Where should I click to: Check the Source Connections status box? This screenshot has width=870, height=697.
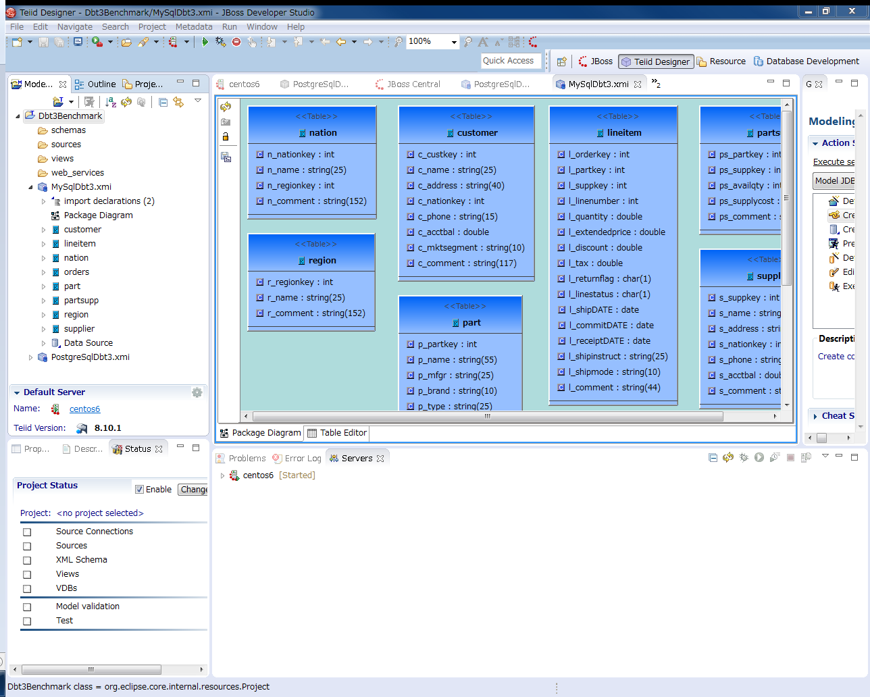point(27,532)
